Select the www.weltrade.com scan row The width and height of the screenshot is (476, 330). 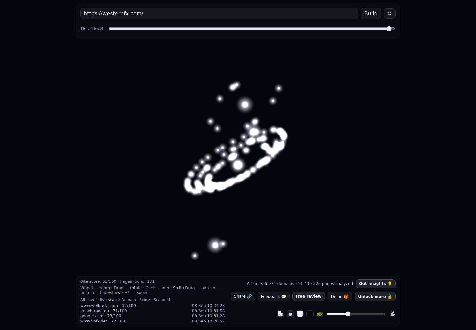152,306
